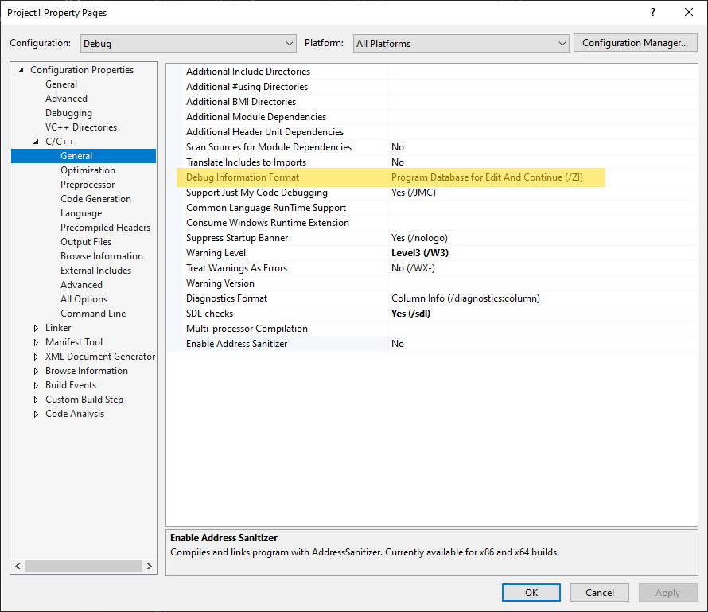Click the Enable Address Sanitizer value

[x=398, y=344]
